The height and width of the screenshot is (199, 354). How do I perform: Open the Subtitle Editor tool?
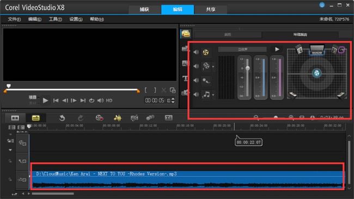[x=169, y=117]
